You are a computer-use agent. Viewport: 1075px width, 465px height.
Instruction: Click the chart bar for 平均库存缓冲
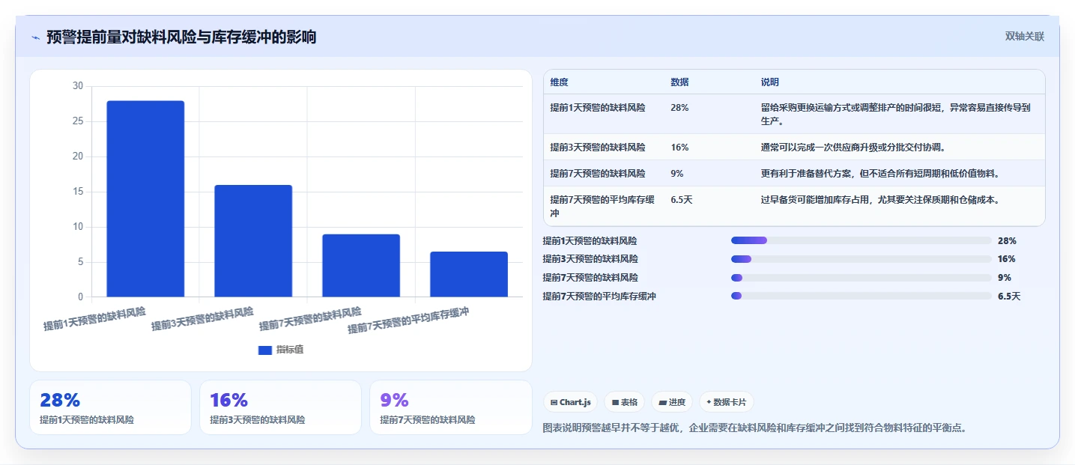[x=469, y=274]
